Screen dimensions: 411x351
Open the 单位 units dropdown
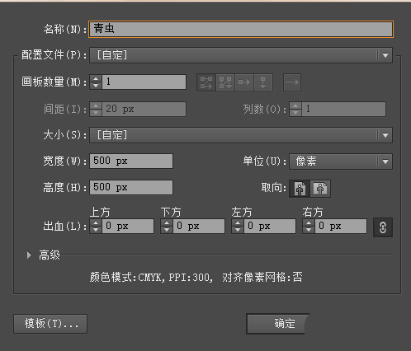[341, 161]
